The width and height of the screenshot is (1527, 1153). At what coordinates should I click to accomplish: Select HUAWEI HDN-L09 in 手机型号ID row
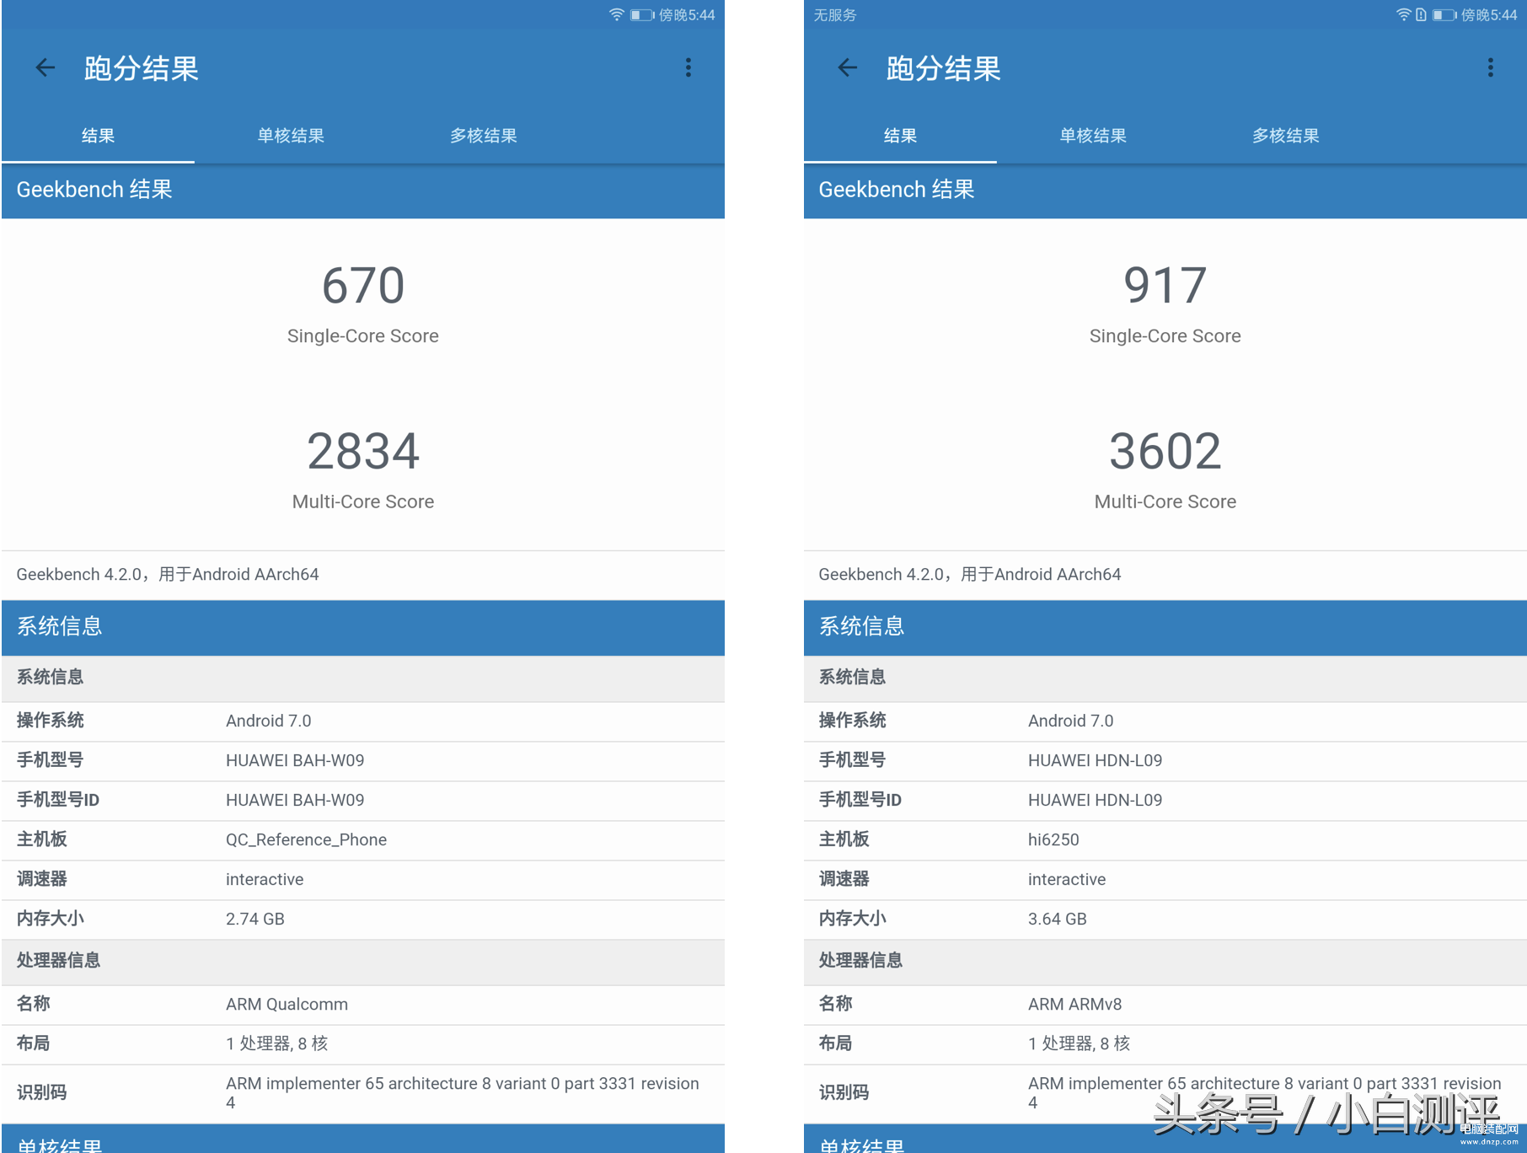[1095, 800]
